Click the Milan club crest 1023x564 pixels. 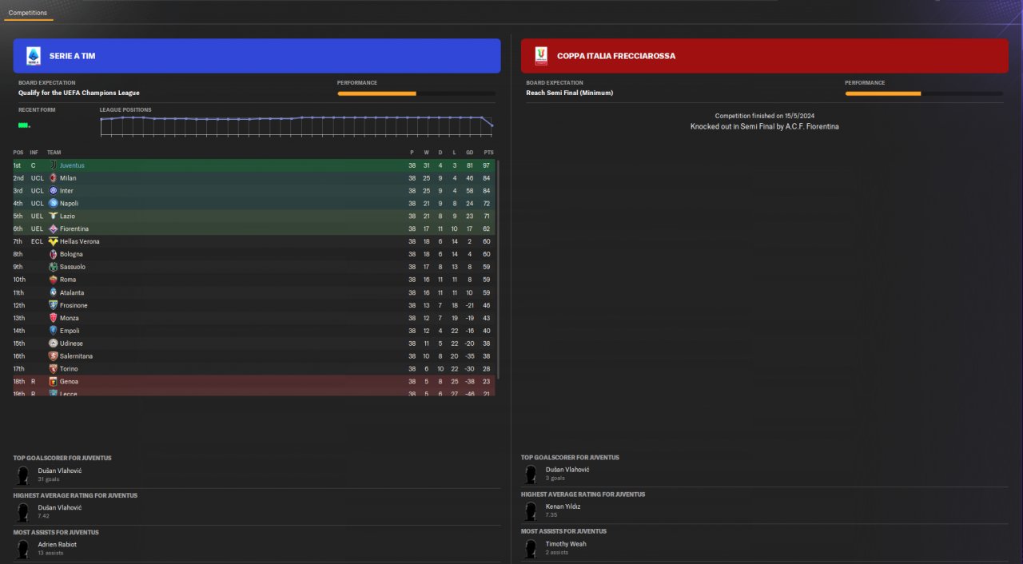[53, 178]
